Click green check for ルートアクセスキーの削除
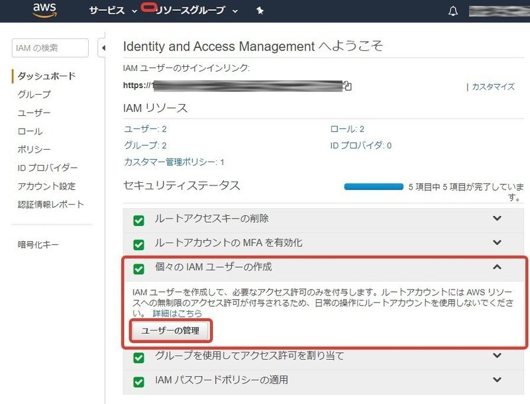This screenshot has height=404, width=530. (x=138, y=221)
